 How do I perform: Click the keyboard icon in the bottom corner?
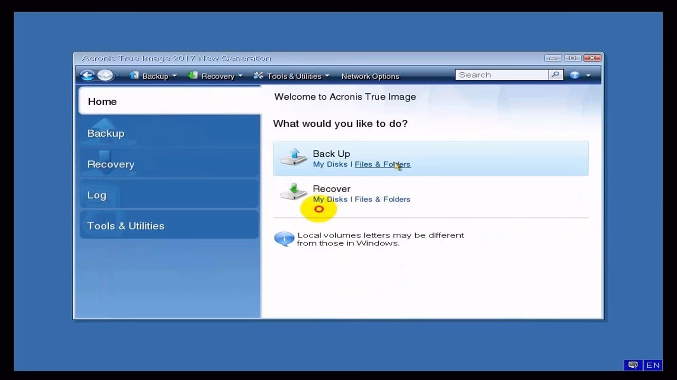click(x=633, y=365)
